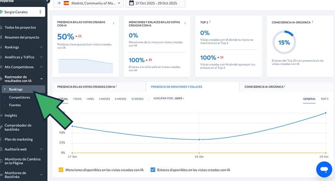Open Monitoreo de Cambios en la Página
Image resolution: width=335 pixels, height=181 pixels.
22,161
